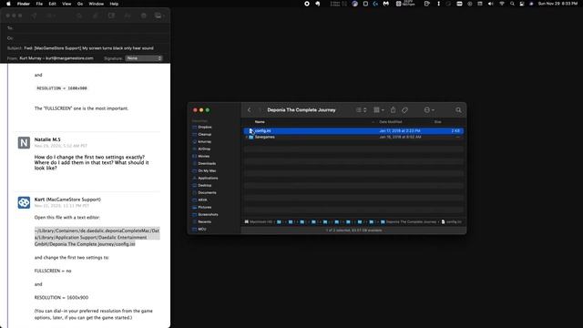Screen dimensions: 583x328
Task: Sort by the Size column header
Action: [437, 122]
